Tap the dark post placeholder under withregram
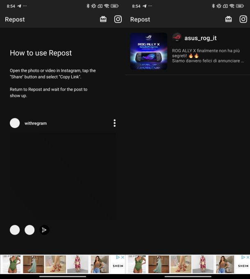The image size is (250, 279). click(63, 176)
